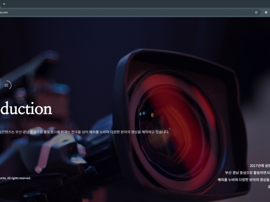Click the empty middle of the address bar
The width and height of the screenshot is (270, 202).
tap(133, 12)
